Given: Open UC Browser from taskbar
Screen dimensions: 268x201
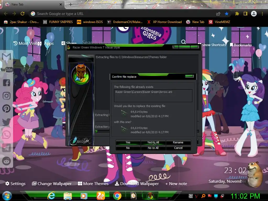Looking at the screenshot, I should 100,196.
